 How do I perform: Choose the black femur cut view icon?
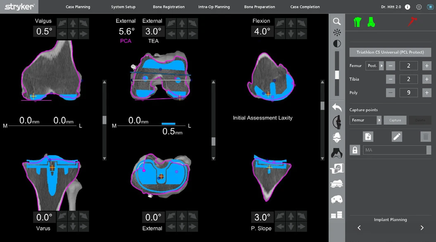(337, 153)
